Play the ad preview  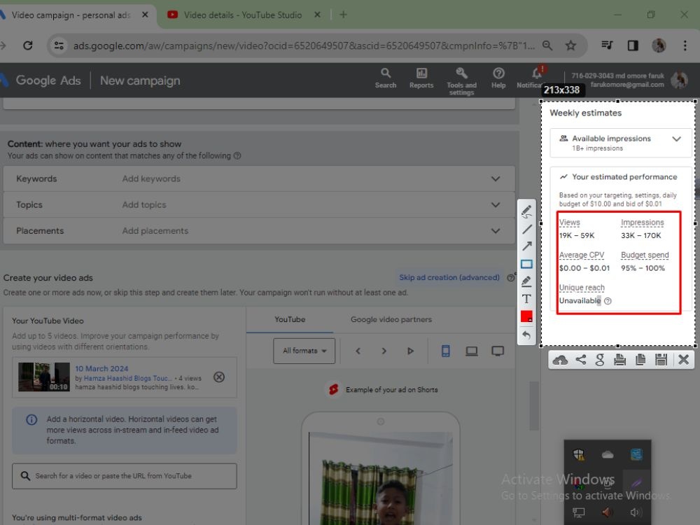coord(410,351)
